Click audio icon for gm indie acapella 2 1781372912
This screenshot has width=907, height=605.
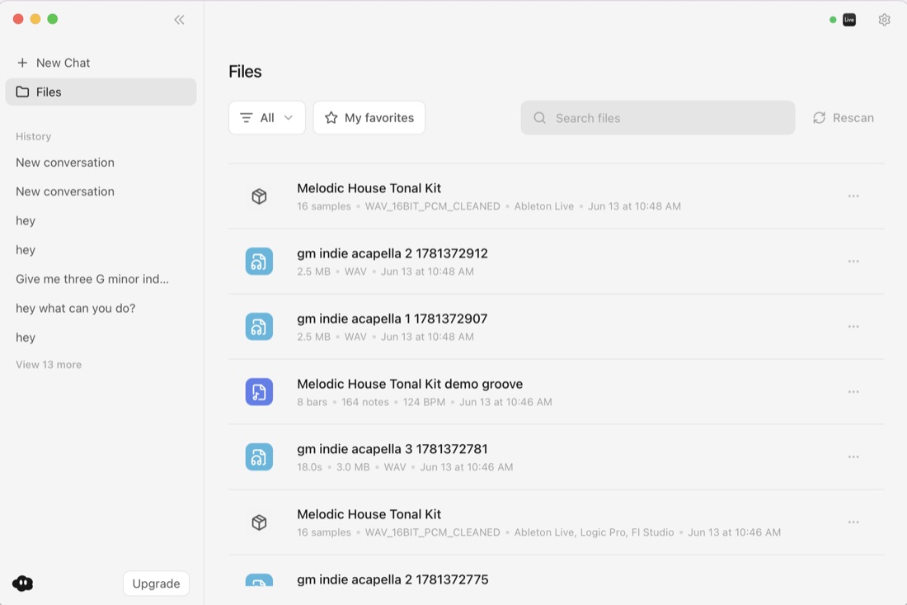tap(259, 262)
